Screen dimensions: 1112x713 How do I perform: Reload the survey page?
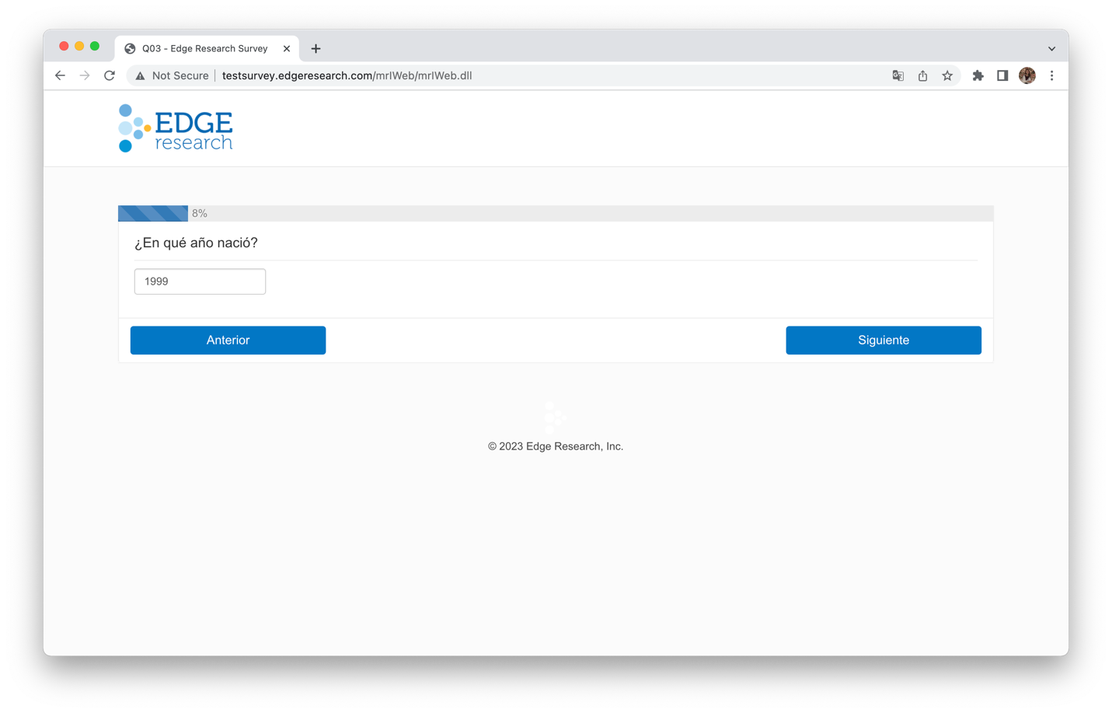click(110, 75)
